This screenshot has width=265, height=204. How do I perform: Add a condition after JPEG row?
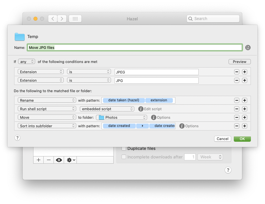(245, 72)
